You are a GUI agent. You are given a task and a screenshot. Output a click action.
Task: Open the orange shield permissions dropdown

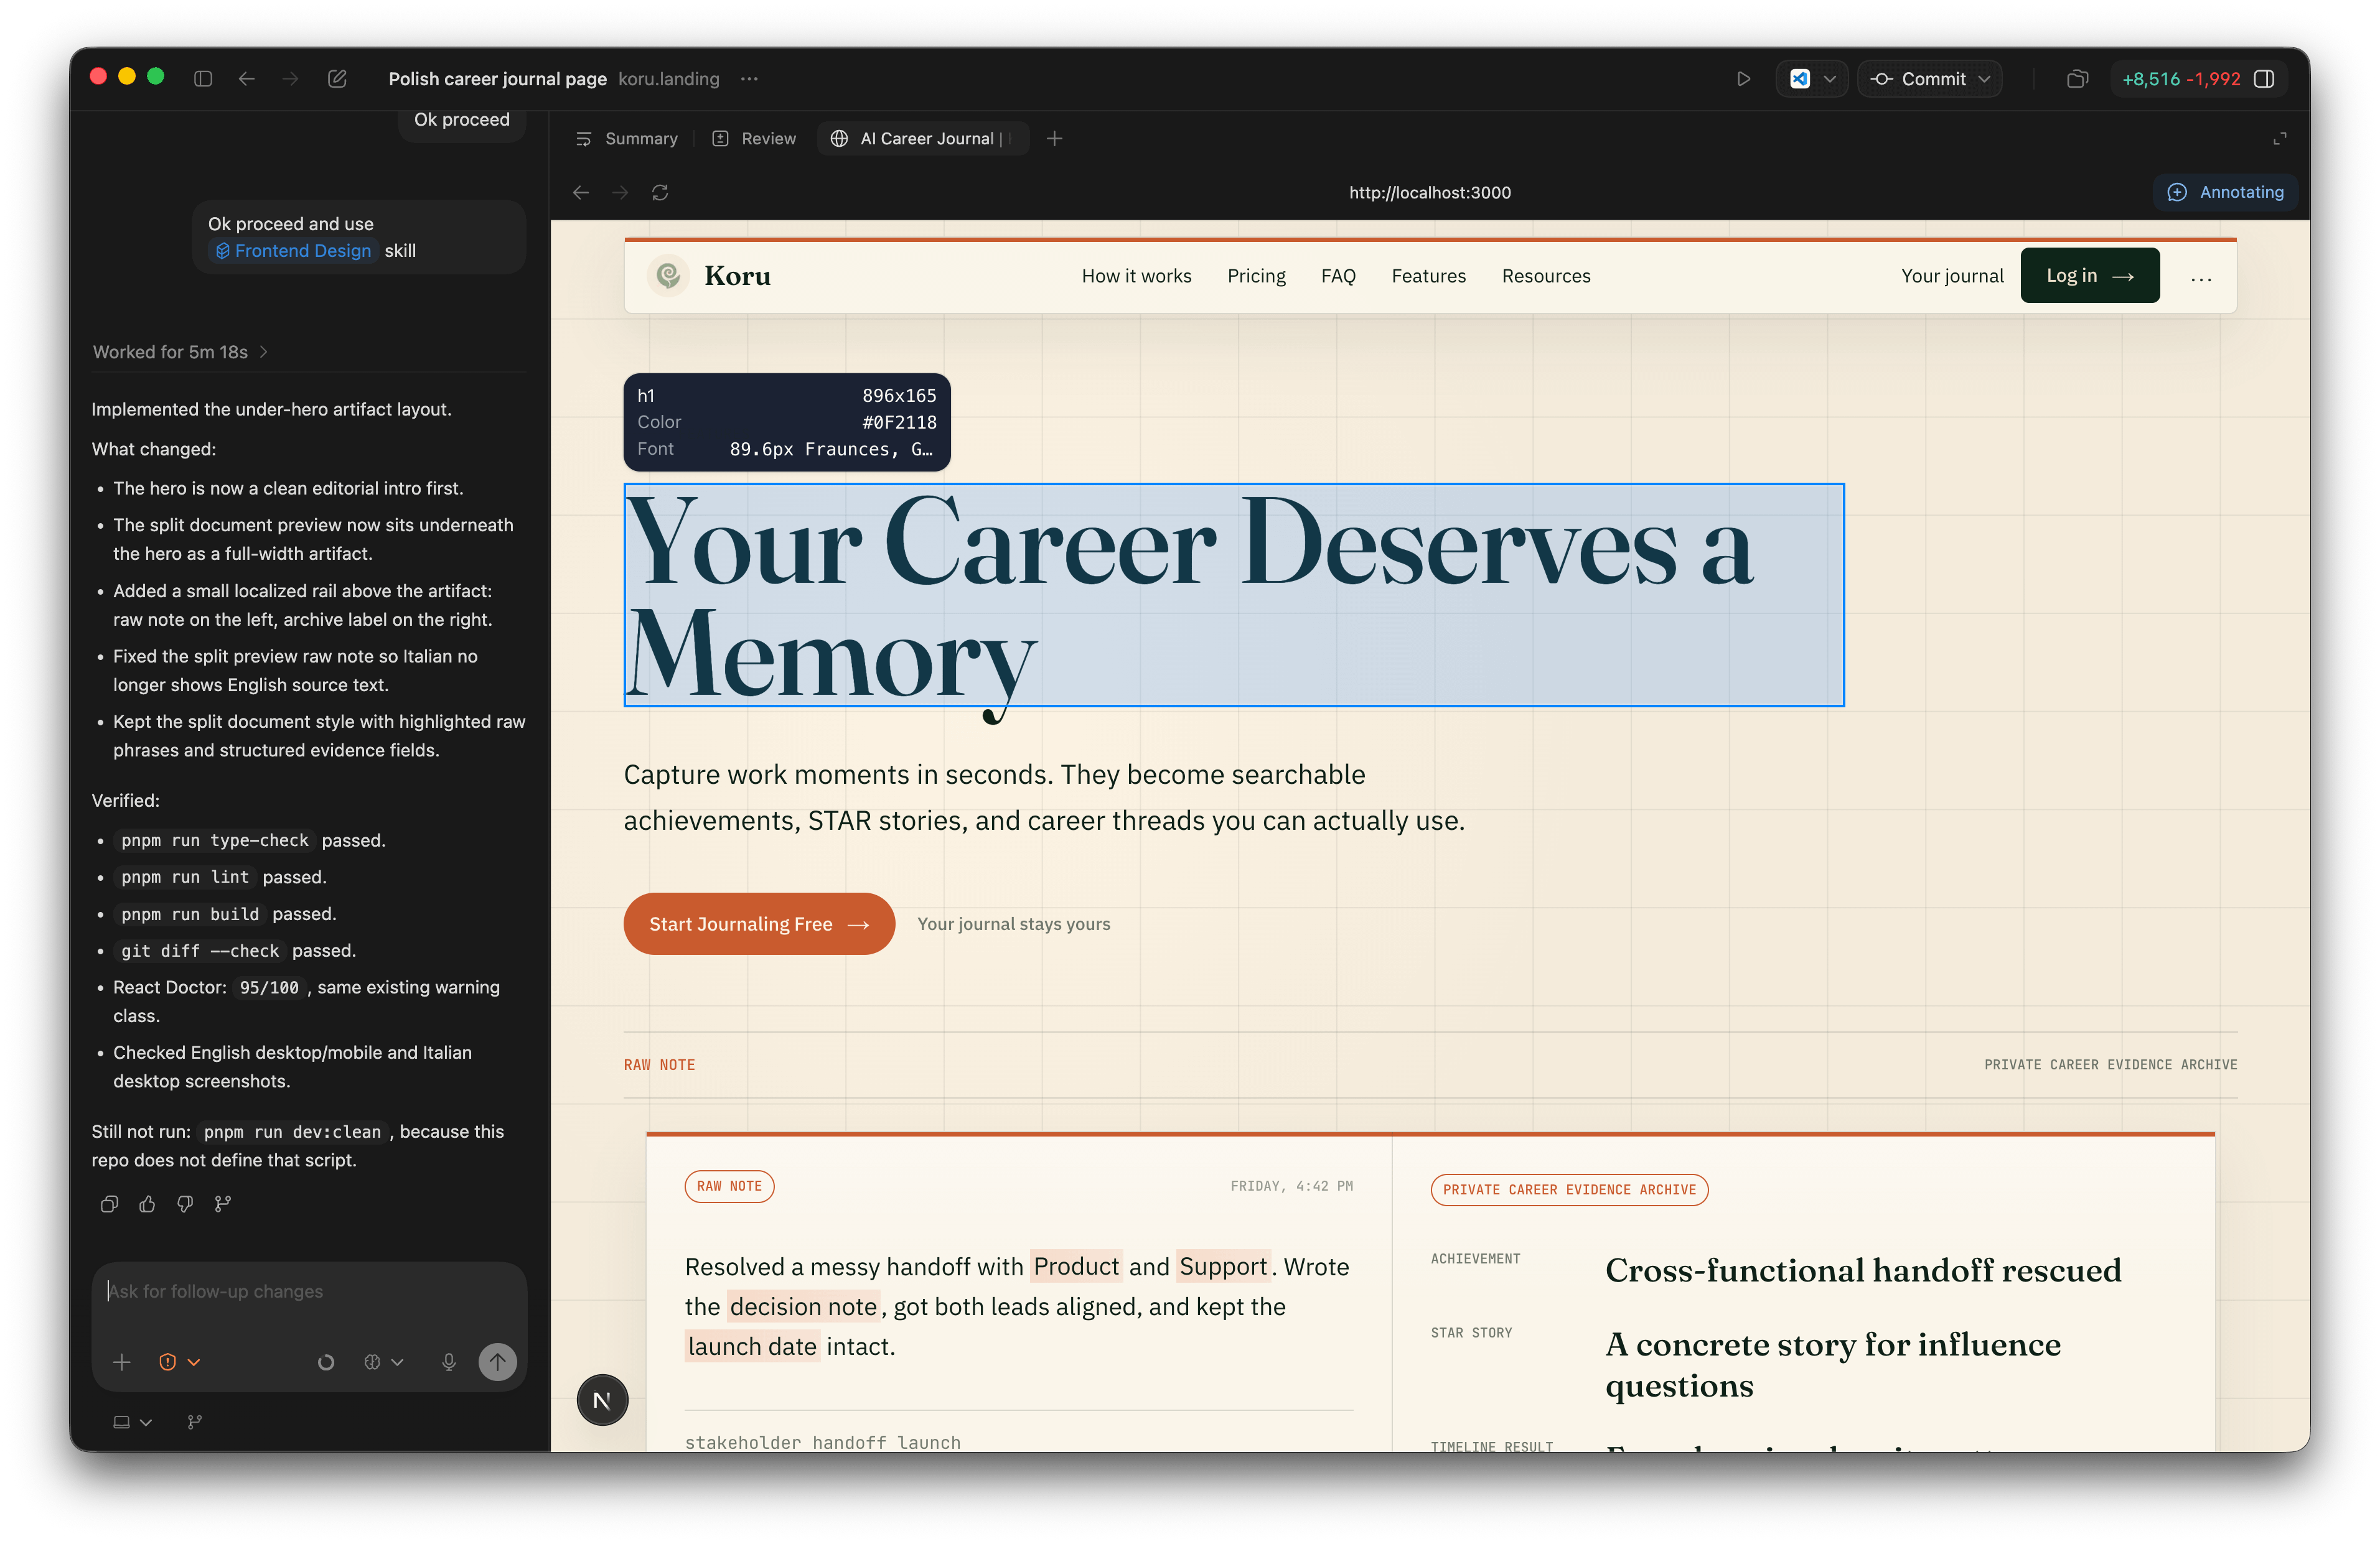click(x=180, y=1362)
